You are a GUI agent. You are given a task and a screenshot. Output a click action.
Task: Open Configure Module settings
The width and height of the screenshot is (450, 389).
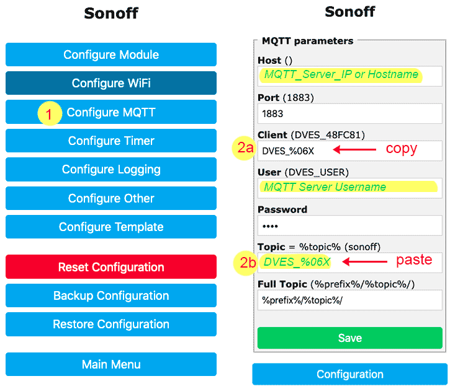[x=110, y=55]
